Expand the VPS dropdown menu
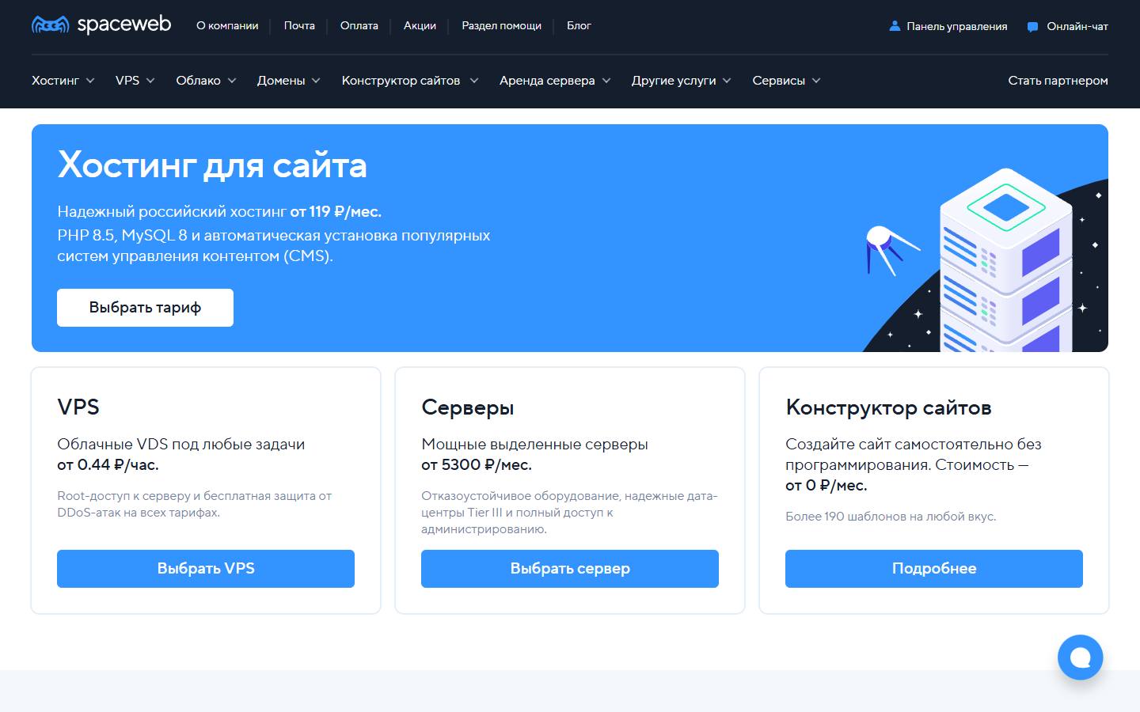 coord(135,81)
